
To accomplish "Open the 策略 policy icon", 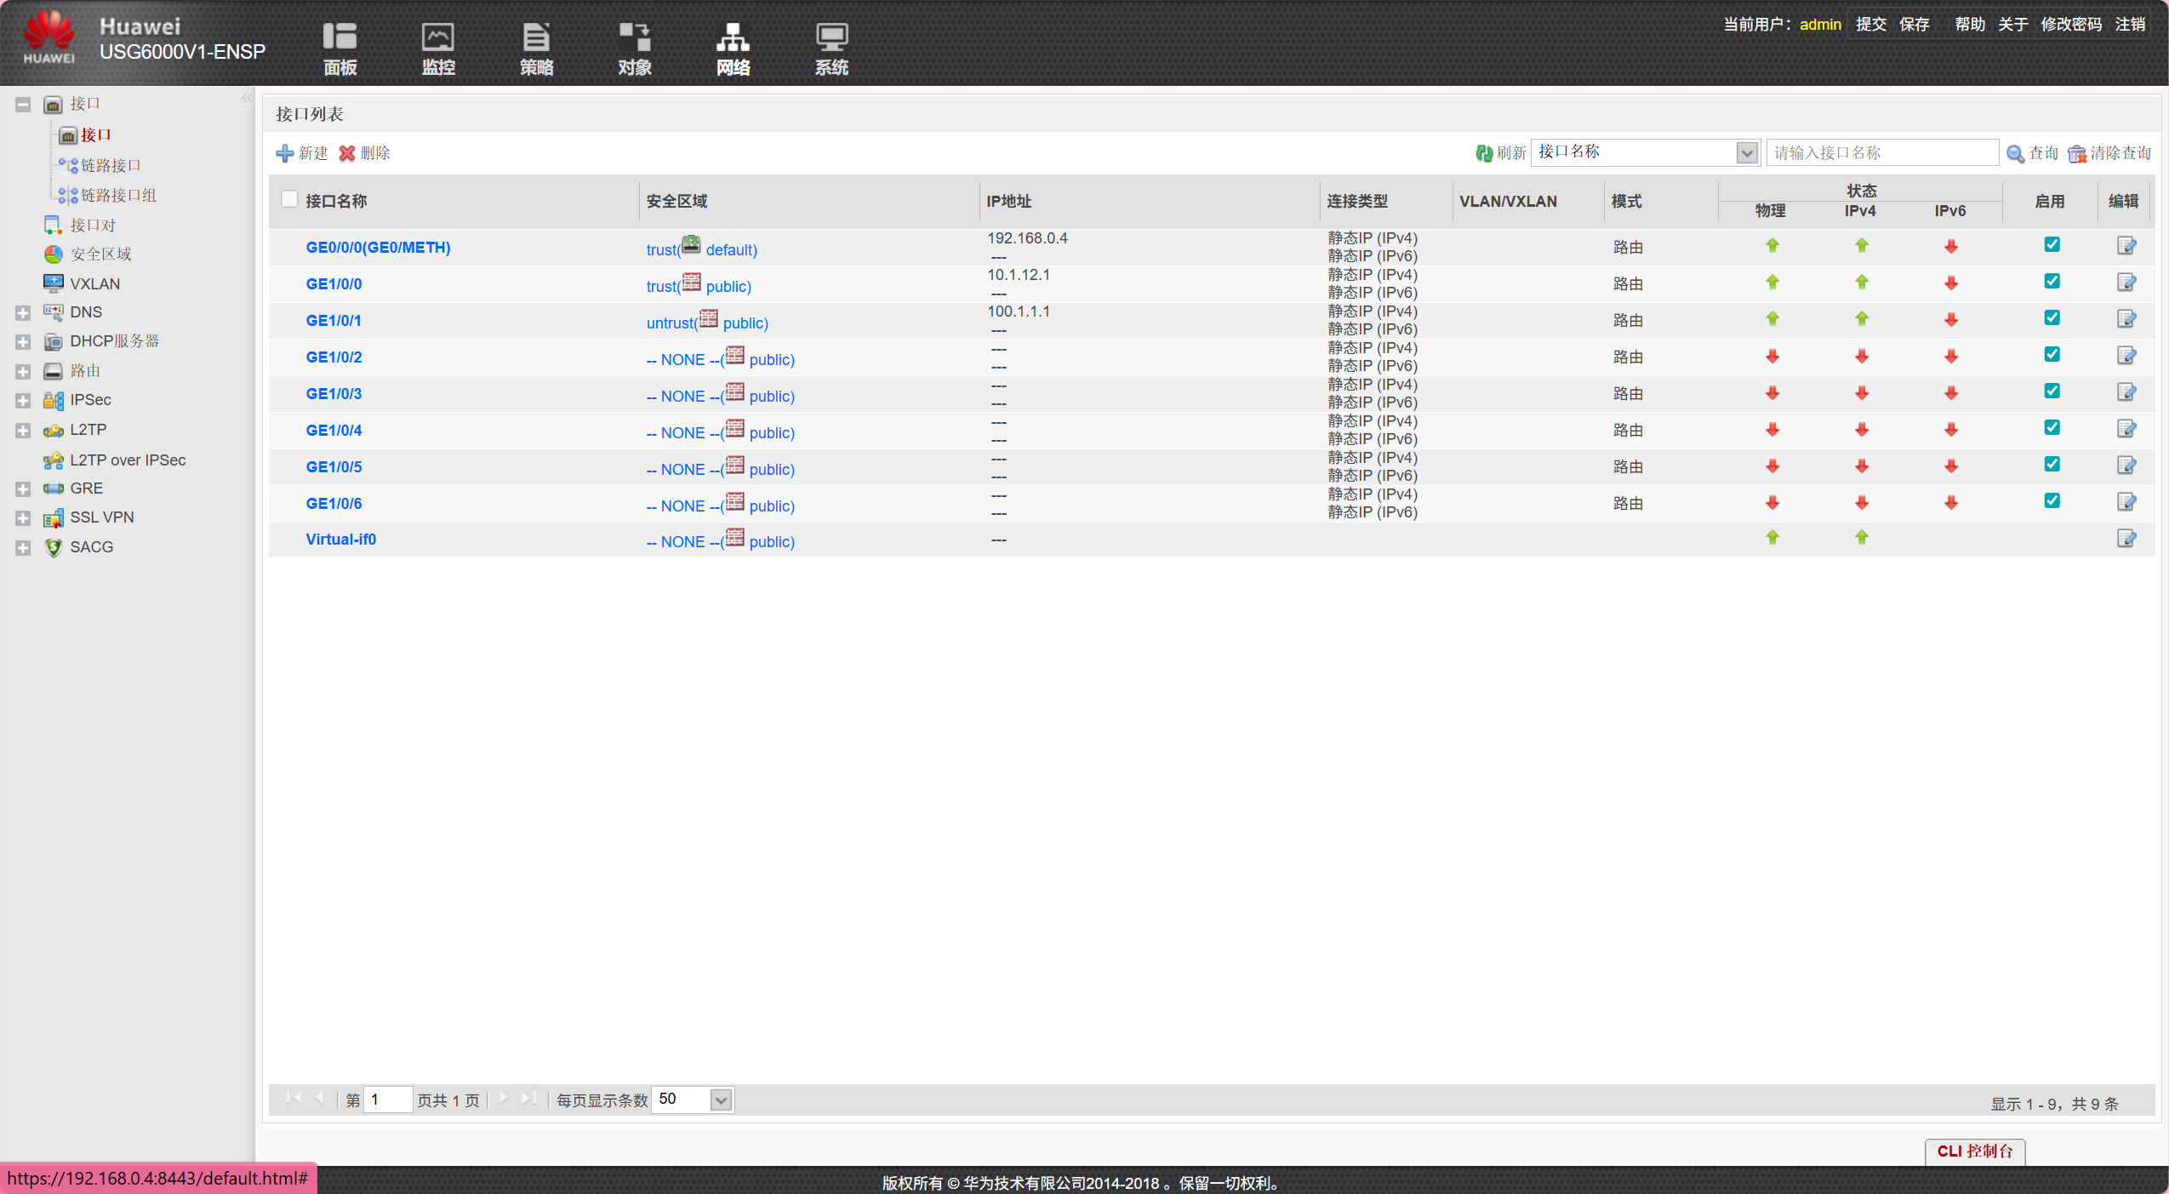I will (x=536, y=37).
